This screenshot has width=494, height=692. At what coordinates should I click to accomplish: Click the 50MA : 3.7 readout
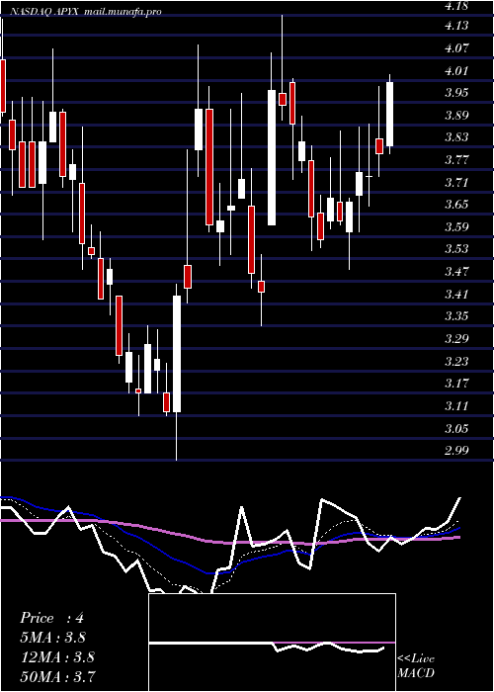57,676
